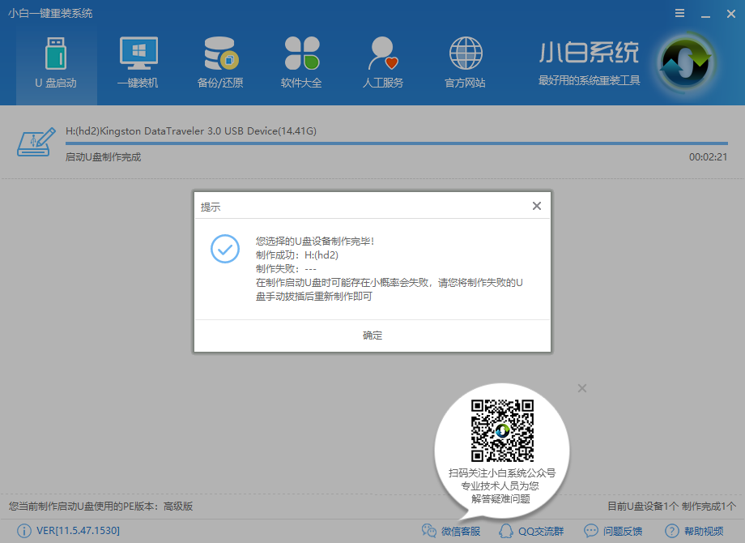The height and width of the screenshot is (543, 745).
Task: Confirm the dialog with 确定
Action: (372, 335)
